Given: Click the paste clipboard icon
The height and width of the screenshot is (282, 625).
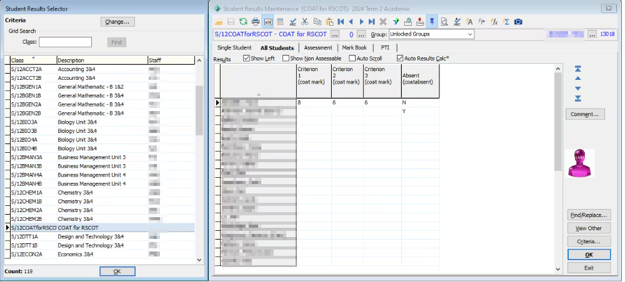Looking at the screenshot, I should (329, 22).
